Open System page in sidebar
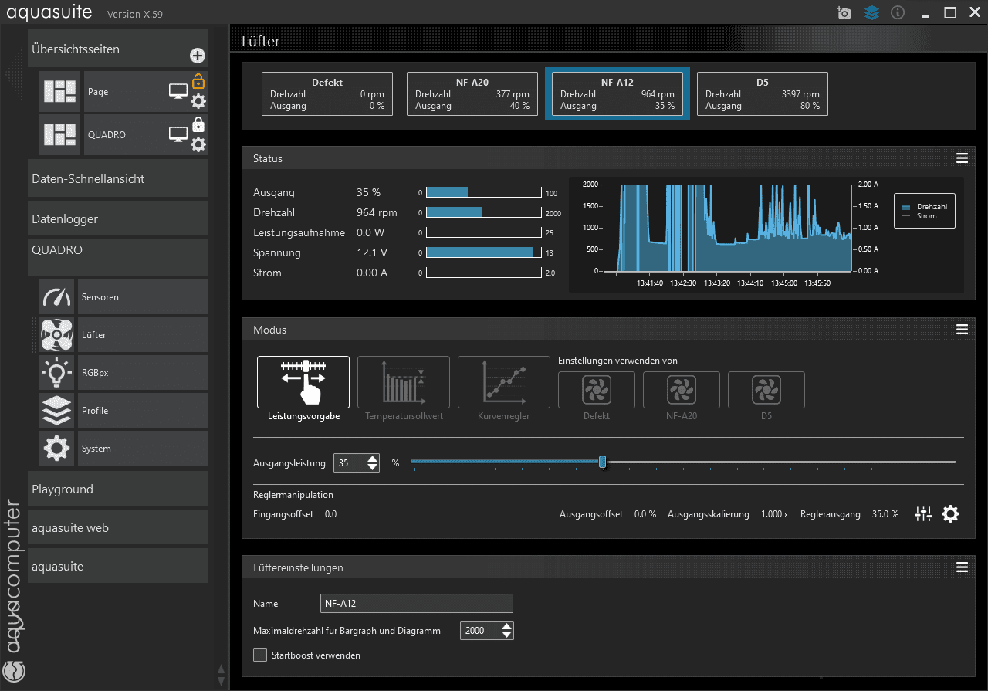The image size is (988, 691). click(143, 449)
